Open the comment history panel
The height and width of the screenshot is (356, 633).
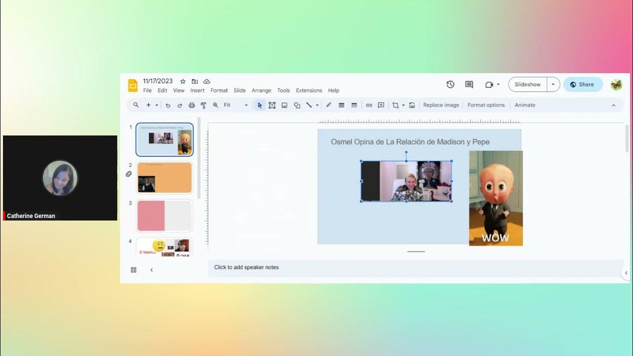click(469, 85)
